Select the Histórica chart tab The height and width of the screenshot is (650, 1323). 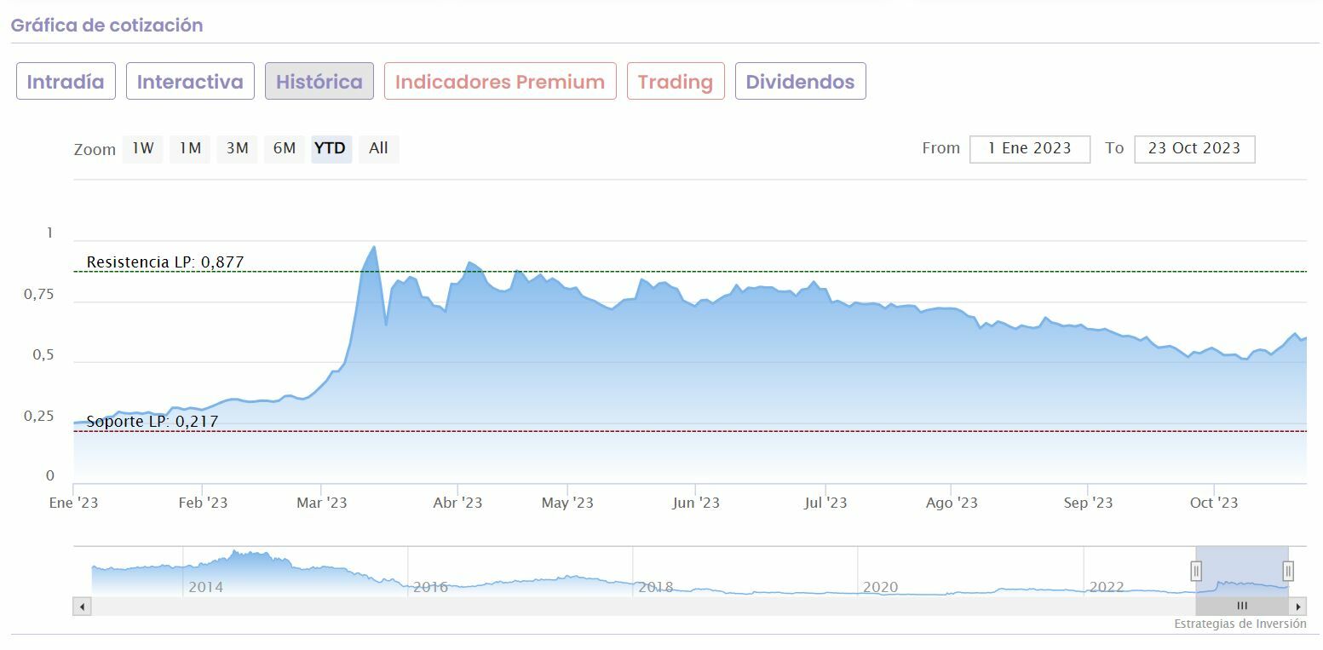(319, 82)
